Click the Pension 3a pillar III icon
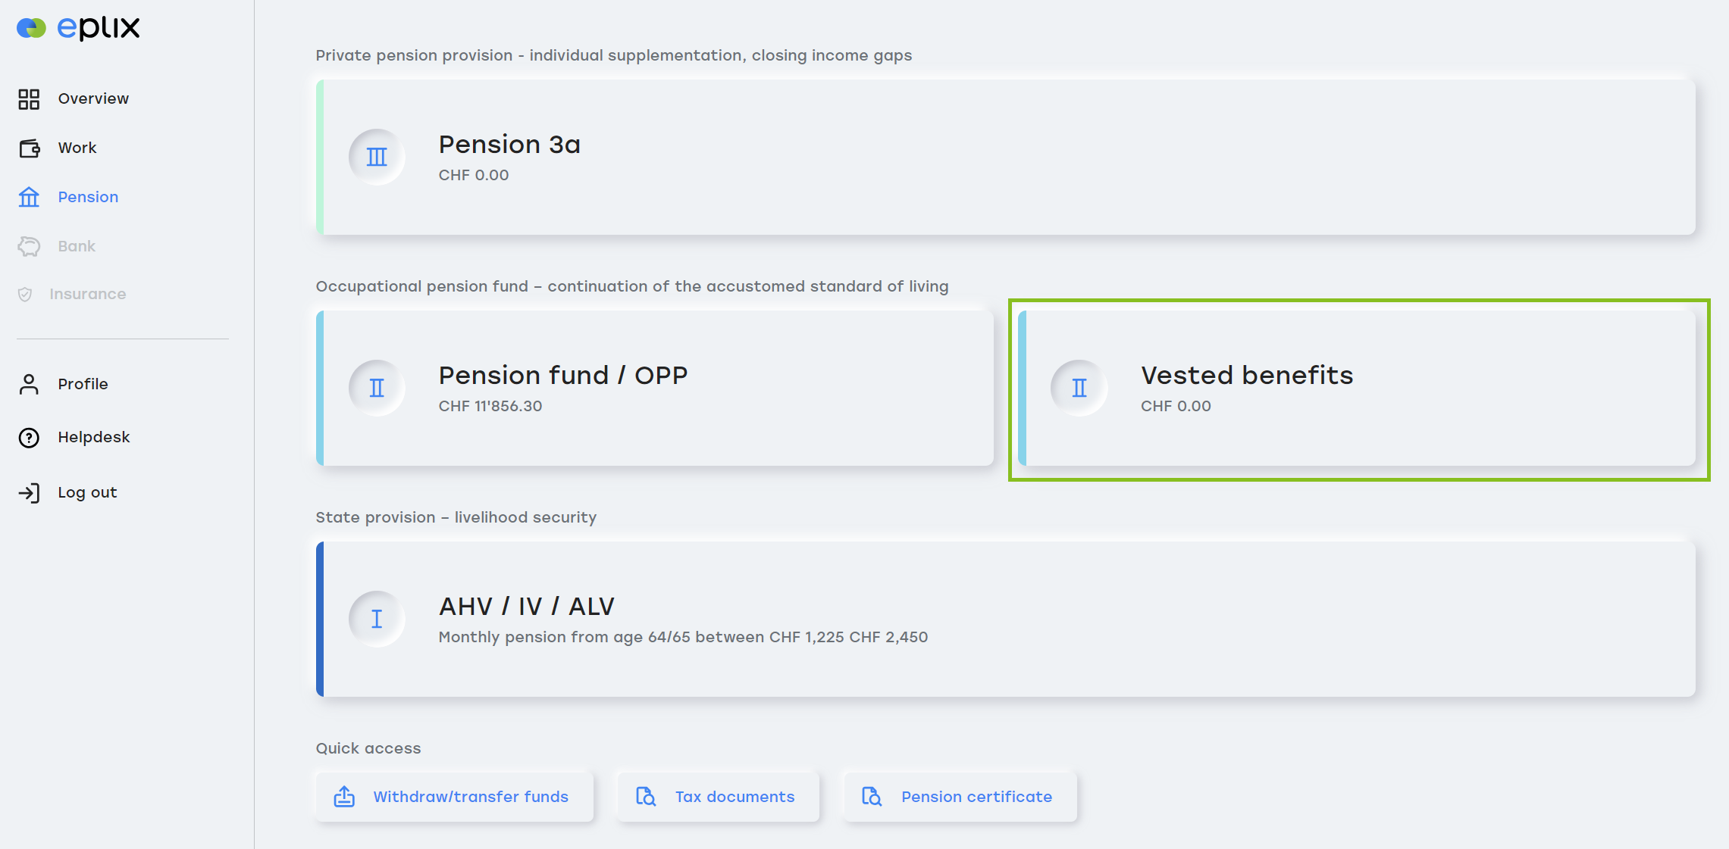The image size is (1729, 849). point(377,158)
